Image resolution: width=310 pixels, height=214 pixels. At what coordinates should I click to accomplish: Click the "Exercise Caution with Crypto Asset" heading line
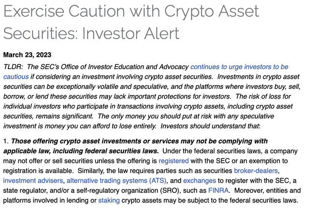[131, 11]
